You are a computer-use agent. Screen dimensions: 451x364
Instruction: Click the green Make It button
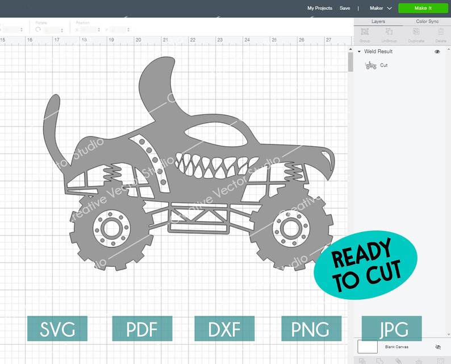point(423,8)
